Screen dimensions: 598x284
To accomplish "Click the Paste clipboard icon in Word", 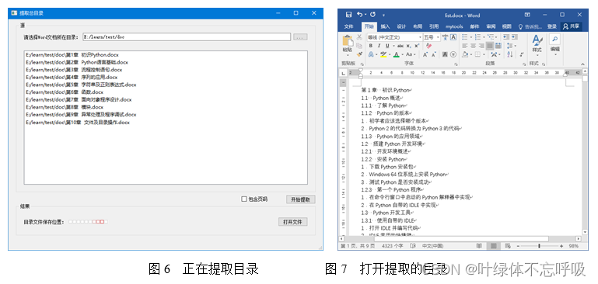I will pyautogui.click(x=348, y=40).
